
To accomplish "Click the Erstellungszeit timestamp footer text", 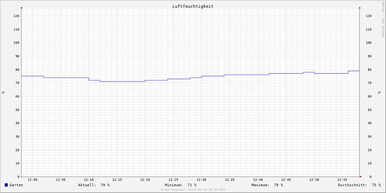I will tap(193, 189).
